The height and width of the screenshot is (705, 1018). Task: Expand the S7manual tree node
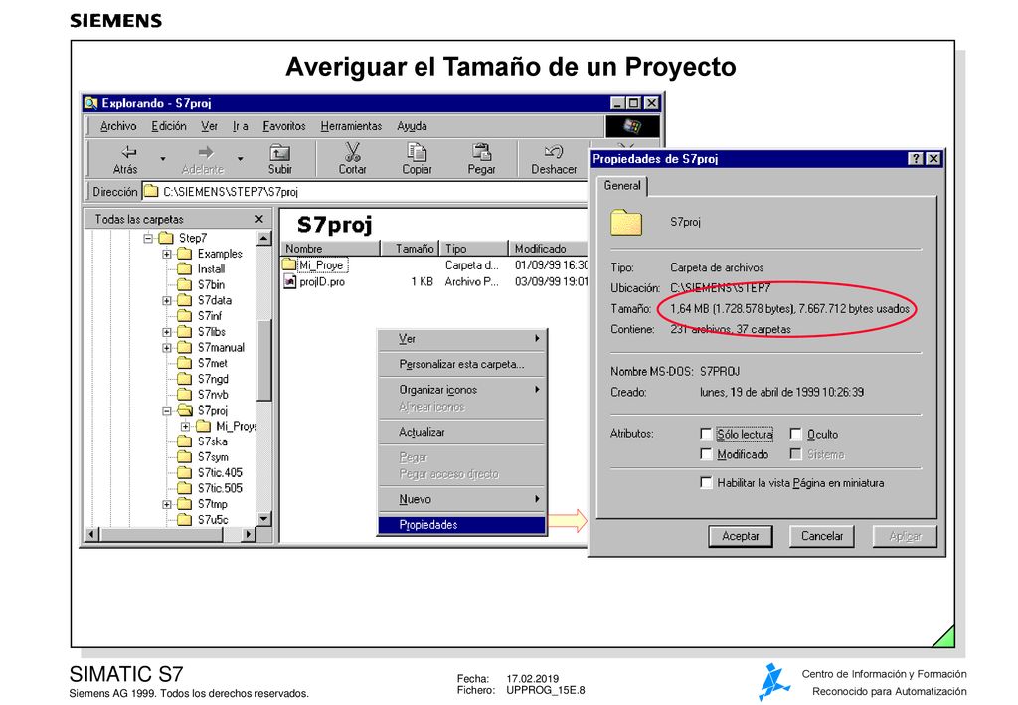(167, 347)
